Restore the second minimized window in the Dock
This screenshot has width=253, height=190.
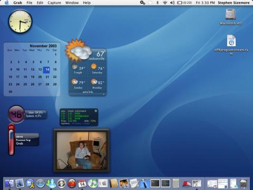[x=223, y=184]
